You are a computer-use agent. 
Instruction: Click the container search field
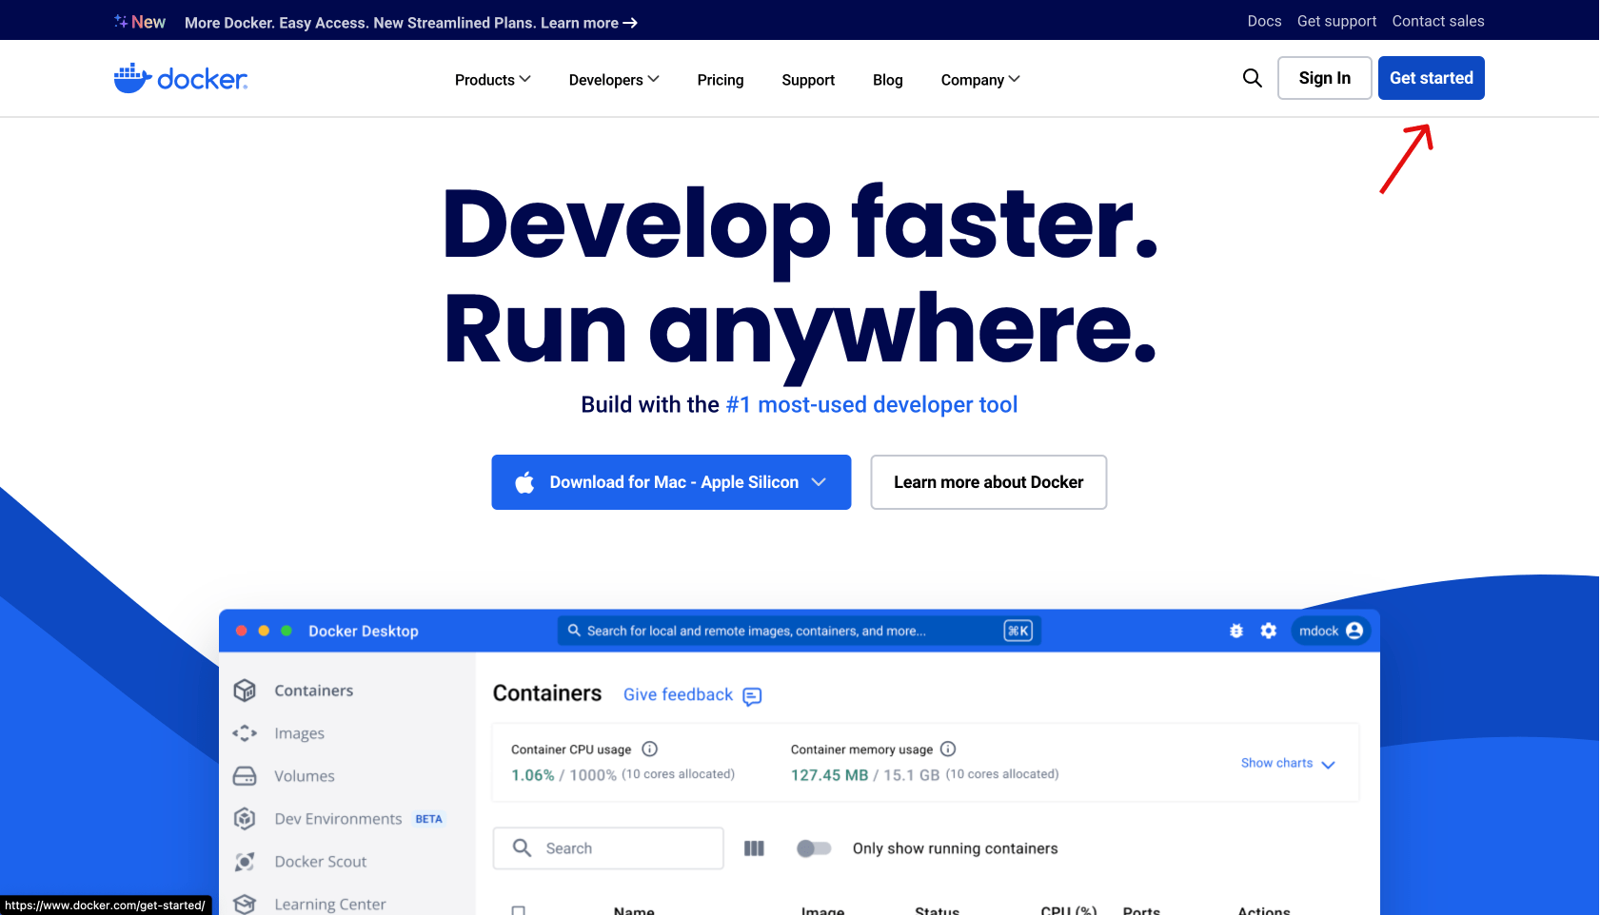click(608, 847)
